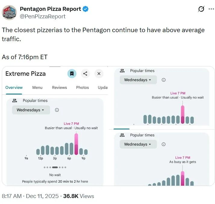Click the tweet timestamp 8:17 AM · Dec 11, 2025
The width and height of the screenshot is (215, 204).
point(30,196)
